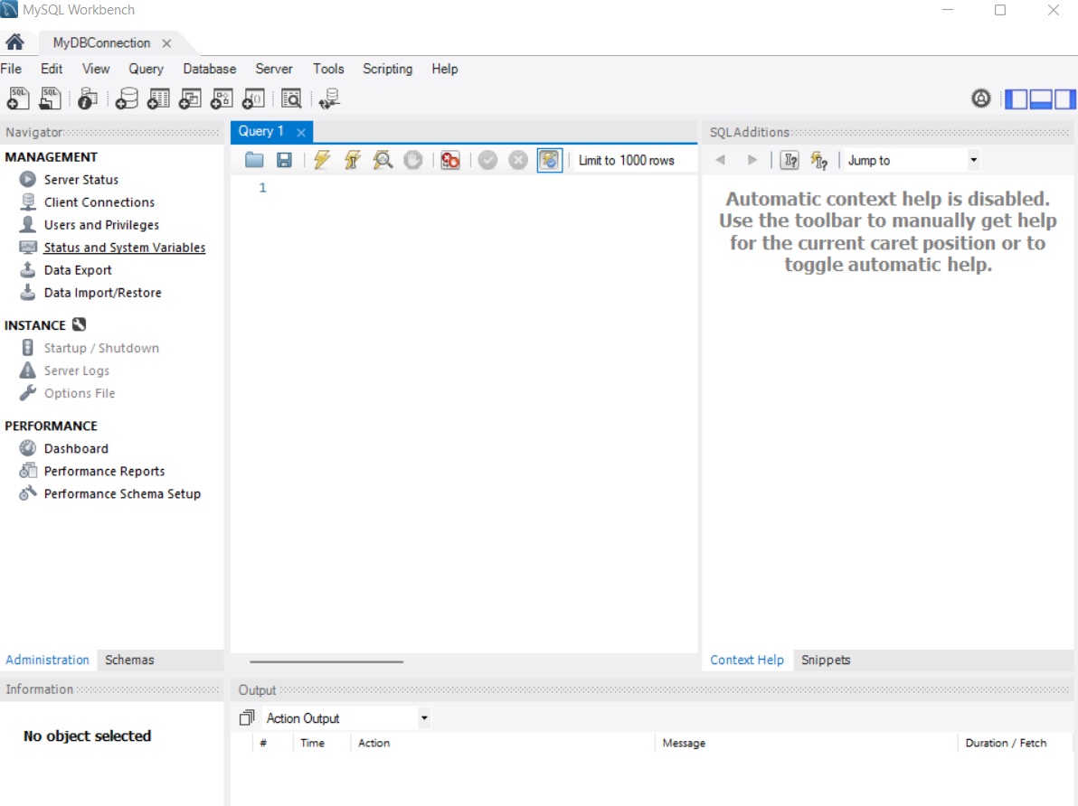Open the Edit menu
Image resolution: width=1078 pixels, height=806 pixels.
[52, 69]
